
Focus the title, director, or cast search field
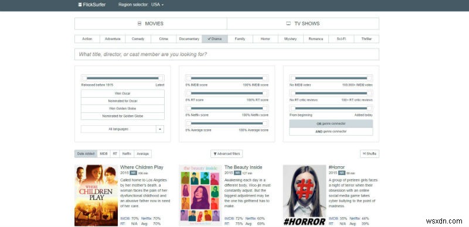coord(227,54)
